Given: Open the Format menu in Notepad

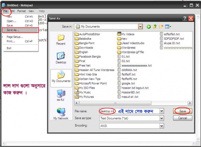Looking at the screenshot, I should coord(21,11).
